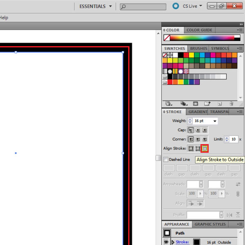Switch to the Graphic Styles tab
245x245 pixels.
point(210,224)
